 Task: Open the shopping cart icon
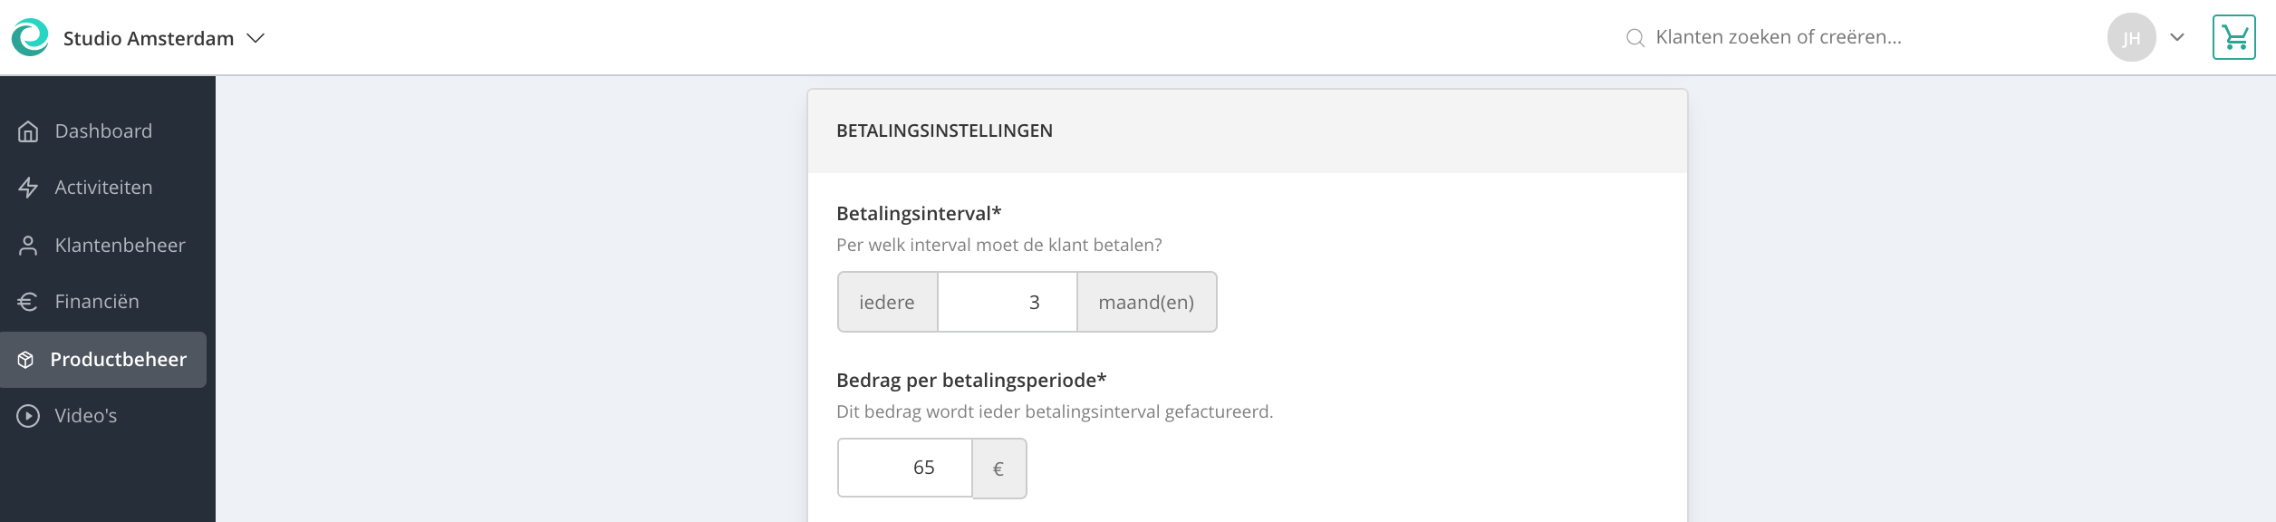(2233, 37)
